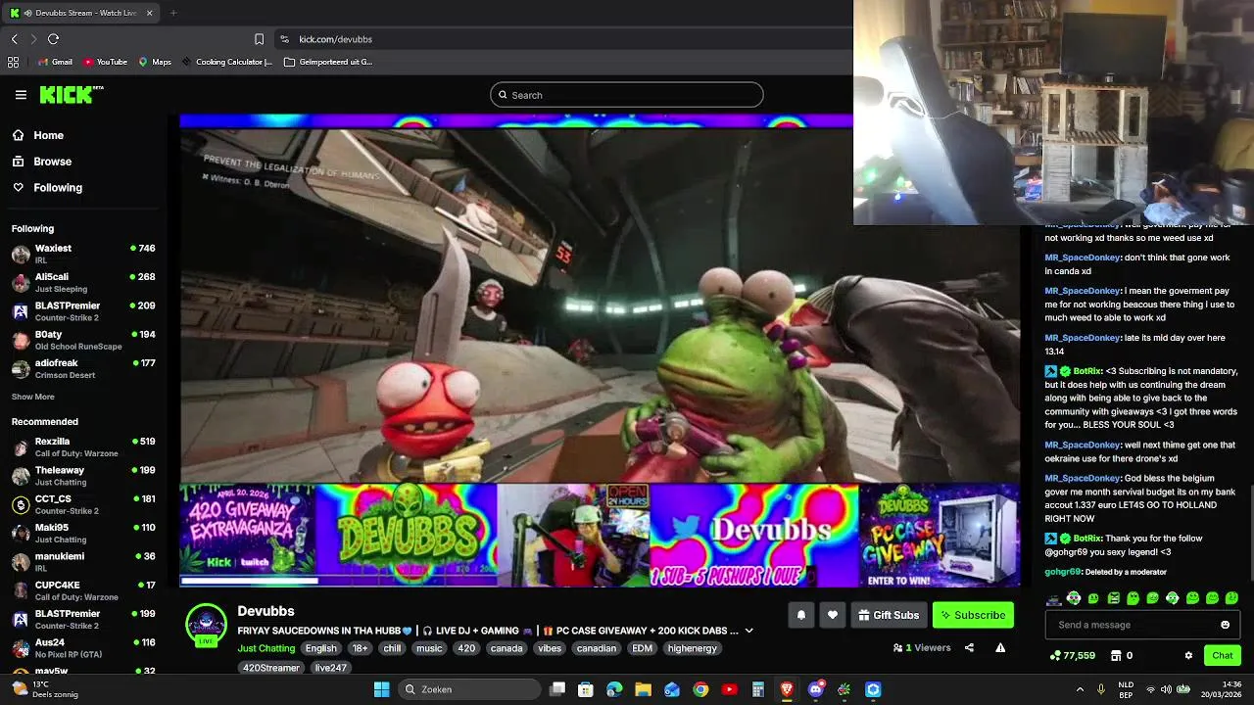Screen dimensions: 1254x705
Task: Click the 420Streamer tag
Action: [x=271, y=668]
